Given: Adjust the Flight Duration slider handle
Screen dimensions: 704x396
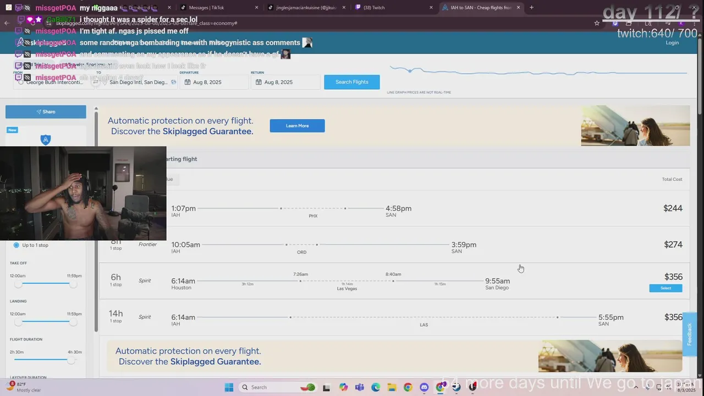Looking at the screenshot, I should click(x=71, y=360).
